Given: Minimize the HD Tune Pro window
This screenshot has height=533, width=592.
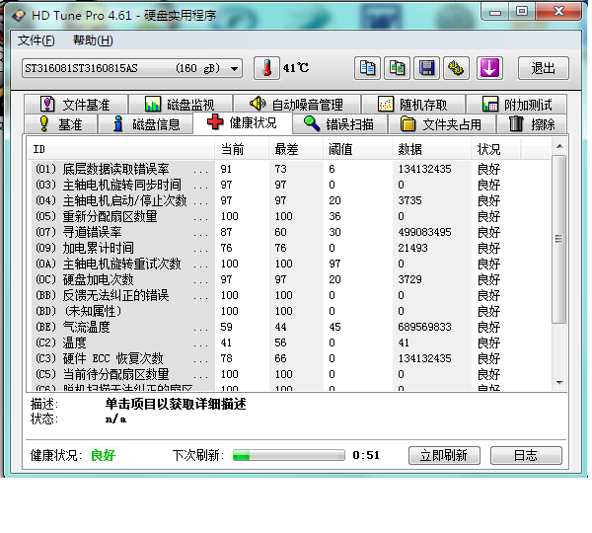Looking at the screenshot, I should pos(495,12).
